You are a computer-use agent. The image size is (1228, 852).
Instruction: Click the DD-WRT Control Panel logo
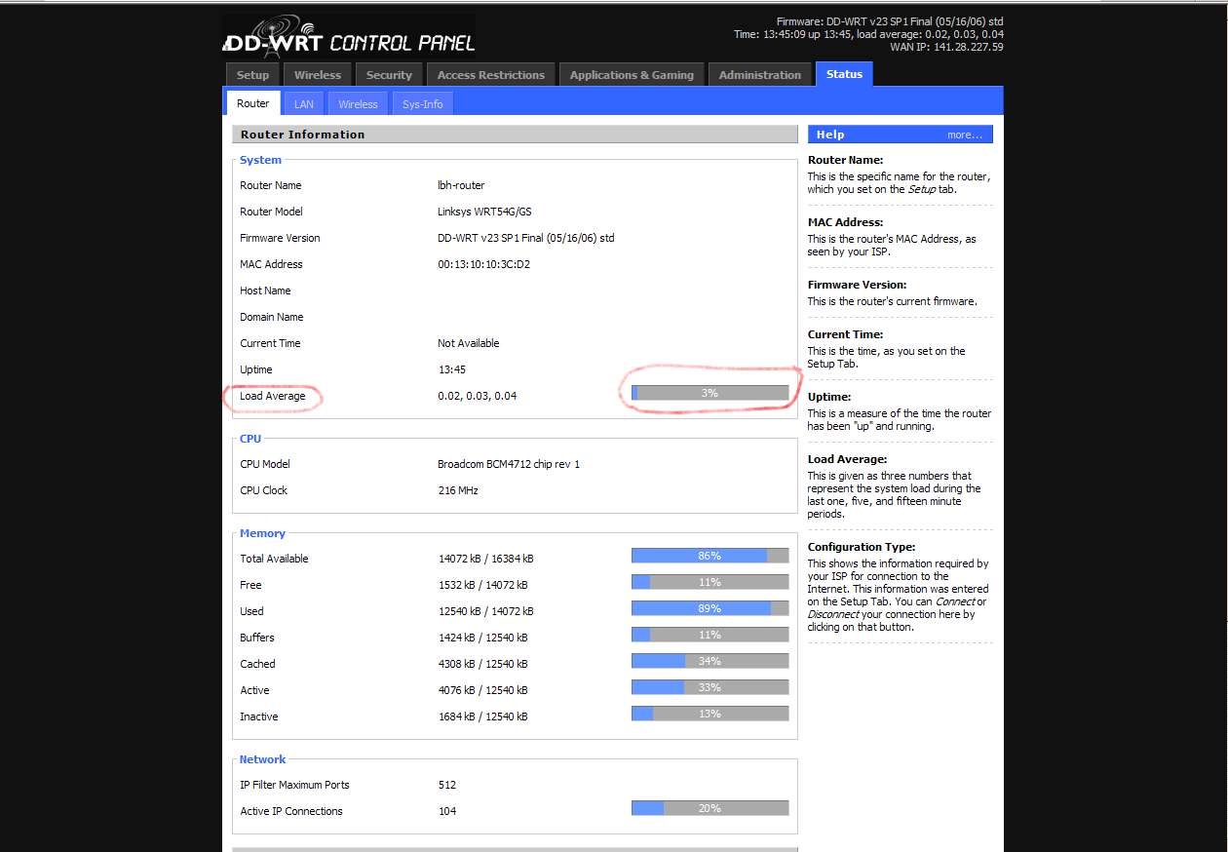coord(349,36)
